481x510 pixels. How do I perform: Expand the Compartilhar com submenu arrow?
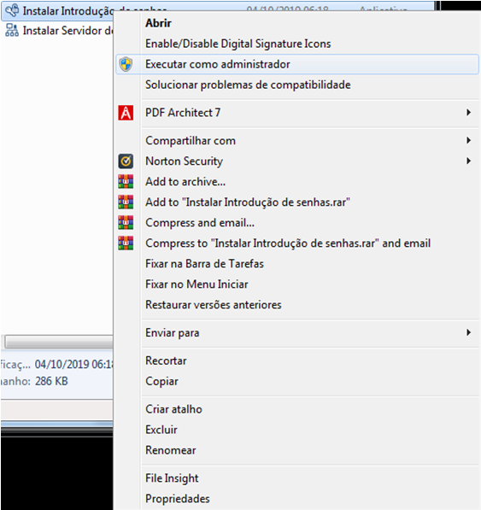(x=469, y=140)
